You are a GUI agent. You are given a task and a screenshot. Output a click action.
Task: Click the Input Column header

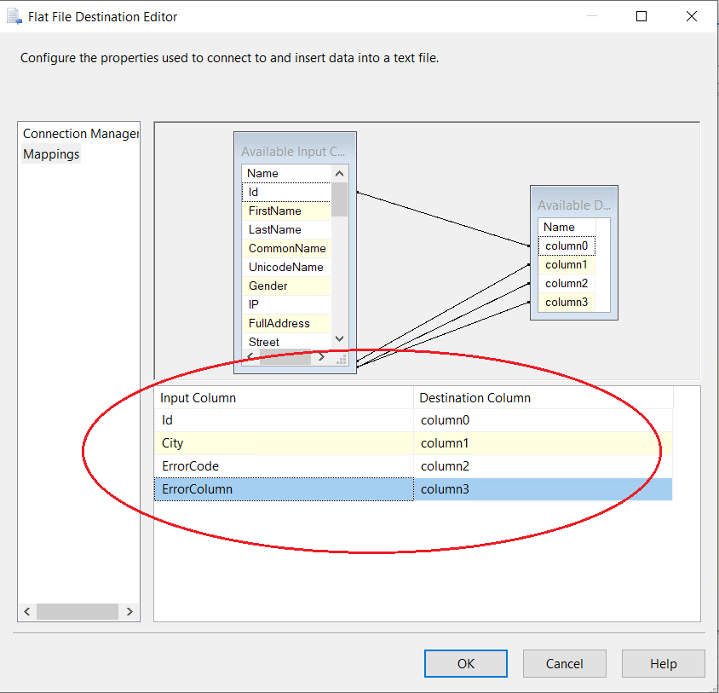click(283, 398)
